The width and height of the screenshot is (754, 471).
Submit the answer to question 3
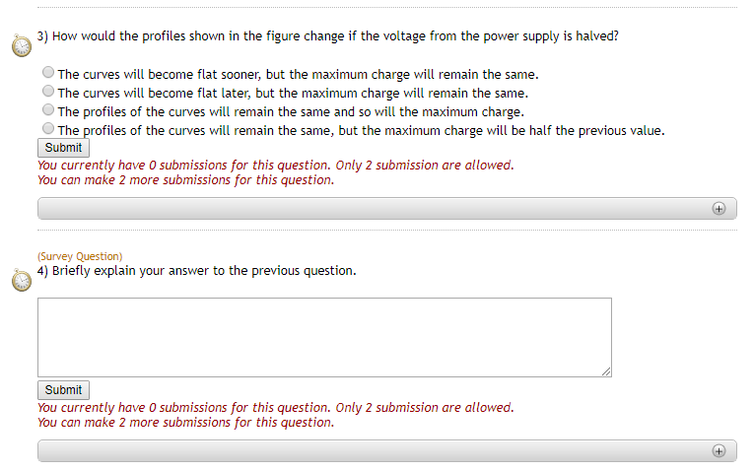tap(63, 148)
